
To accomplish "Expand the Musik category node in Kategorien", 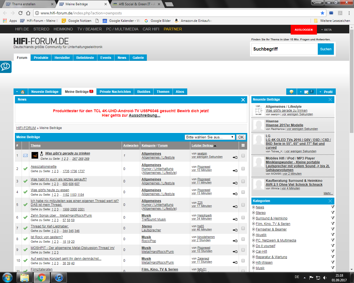I will pos(254,268).
